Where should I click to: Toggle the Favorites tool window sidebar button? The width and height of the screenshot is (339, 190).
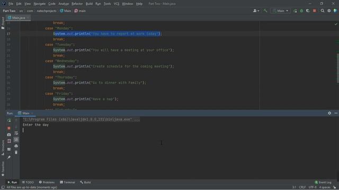coord(3,169)
